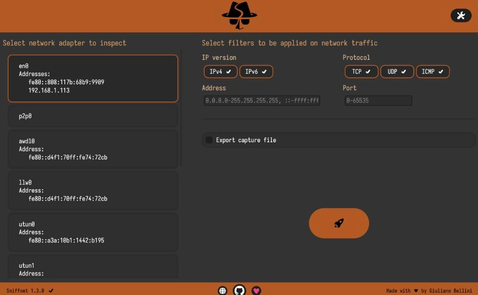The height and width of the screenshot is (295, 478).
Task: Click the Sniffnet hat logo
Action: click(x=239, y=15)
